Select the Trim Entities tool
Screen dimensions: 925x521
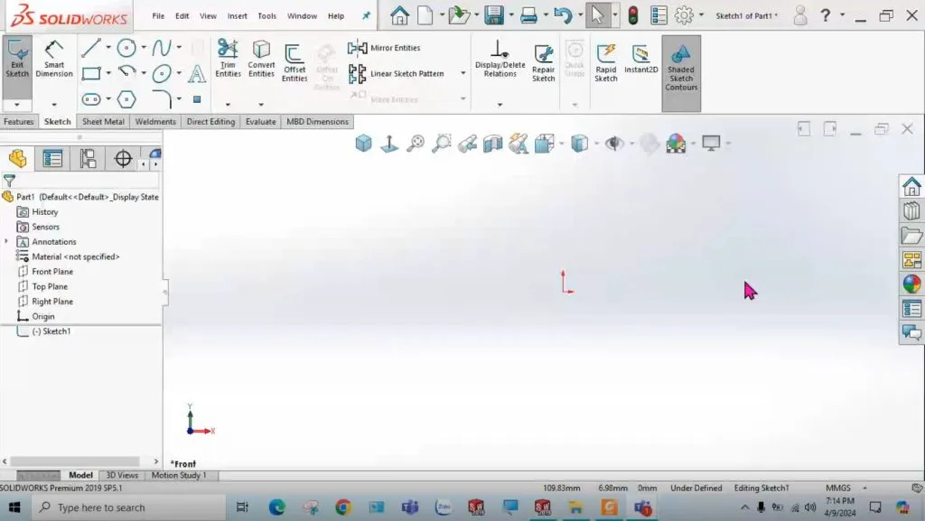point(228,61)
